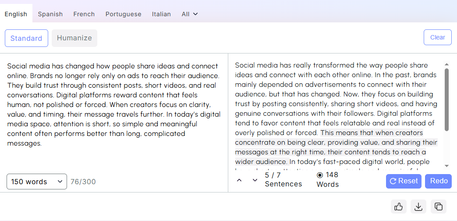This screenshot has width=457, height=221.
Task: Jump to next sentence with down chevron
Action: (255, 180)
